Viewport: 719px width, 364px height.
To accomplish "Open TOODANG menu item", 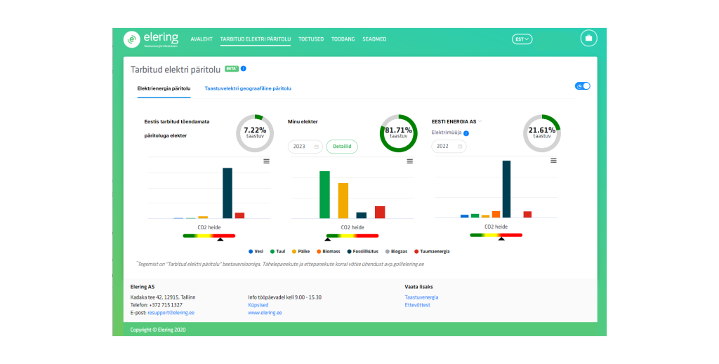I will [x=343, y=39].
